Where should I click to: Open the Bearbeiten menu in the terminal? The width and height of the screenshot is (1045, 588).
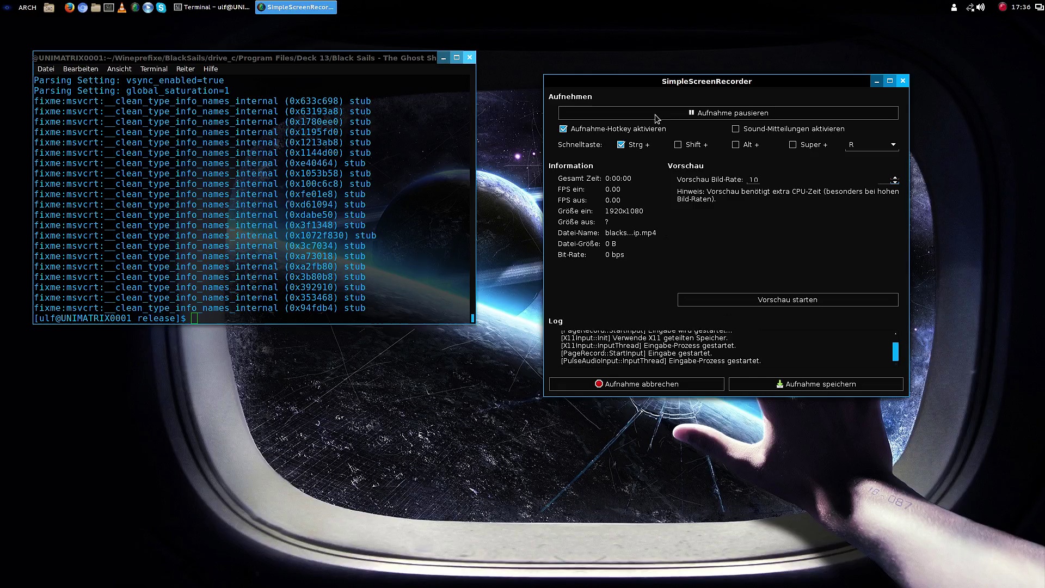81,69
